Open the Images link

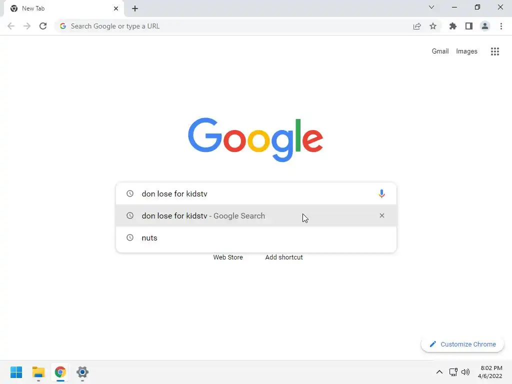coord(466,51)
